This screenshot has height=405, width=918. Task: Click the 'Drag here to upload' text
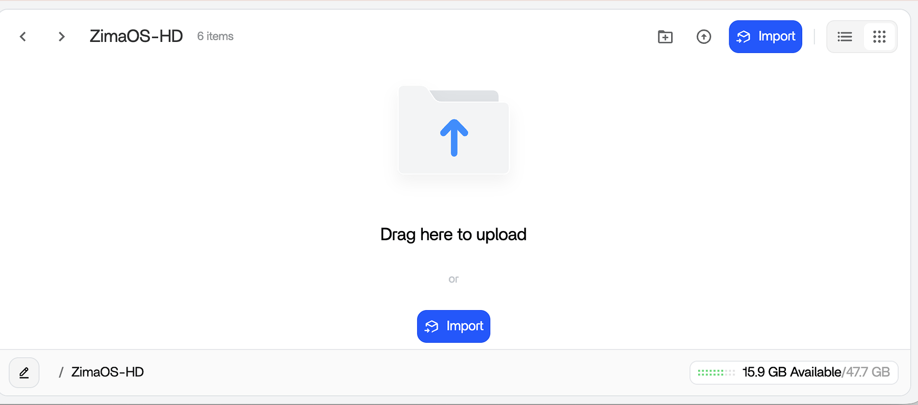point(453,235)
